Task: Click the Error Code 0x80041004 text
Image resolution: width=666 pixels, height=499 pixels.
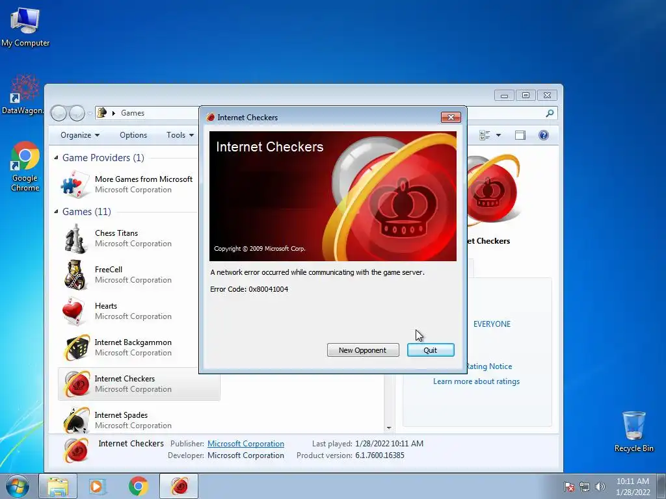Action: 249,289
